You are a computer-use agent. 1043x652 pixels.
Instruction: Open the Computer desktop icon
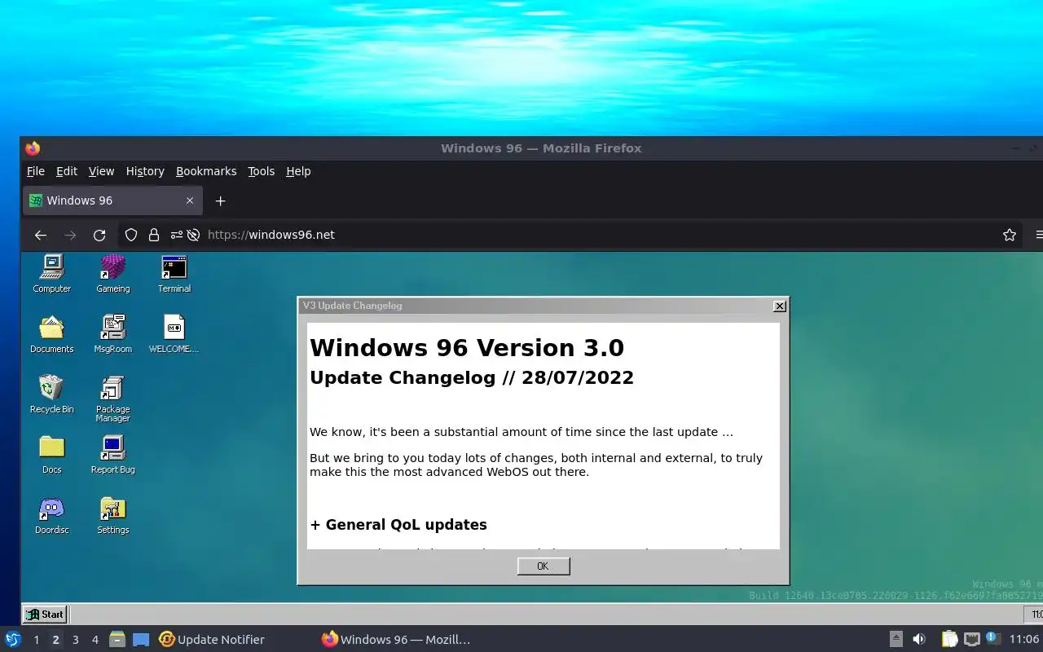click(52, 273)
